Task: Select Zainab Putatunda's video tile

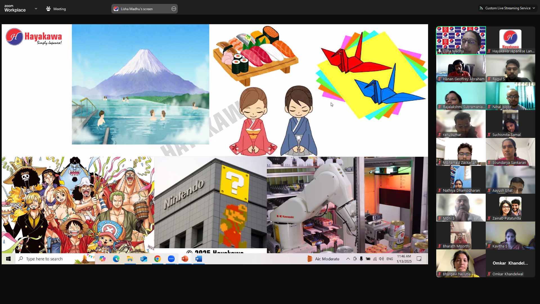Action: pos(510,207)
